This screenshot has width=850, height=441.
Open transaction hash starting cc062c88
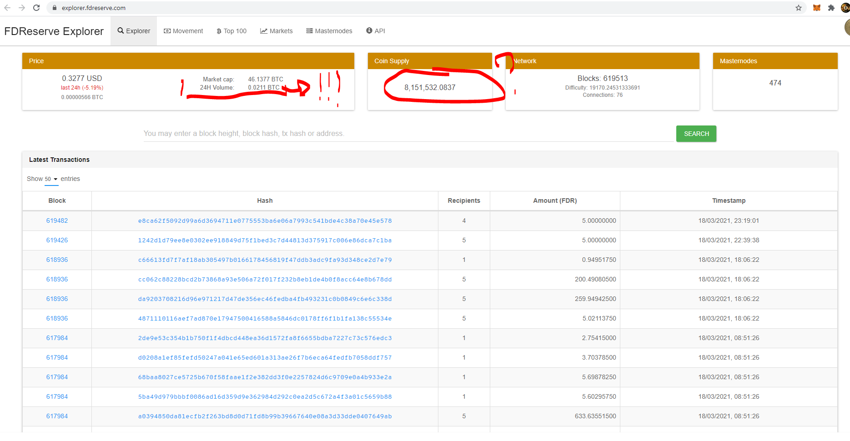coord(265,280)
